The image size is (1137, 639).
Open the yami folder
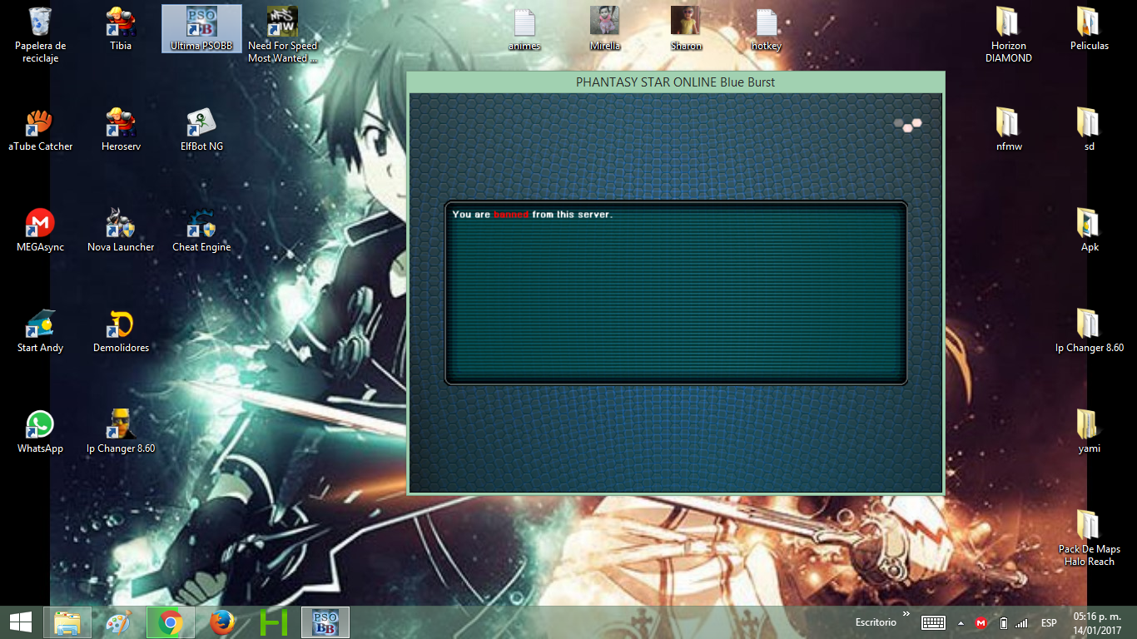click(x=1089, y=432)
